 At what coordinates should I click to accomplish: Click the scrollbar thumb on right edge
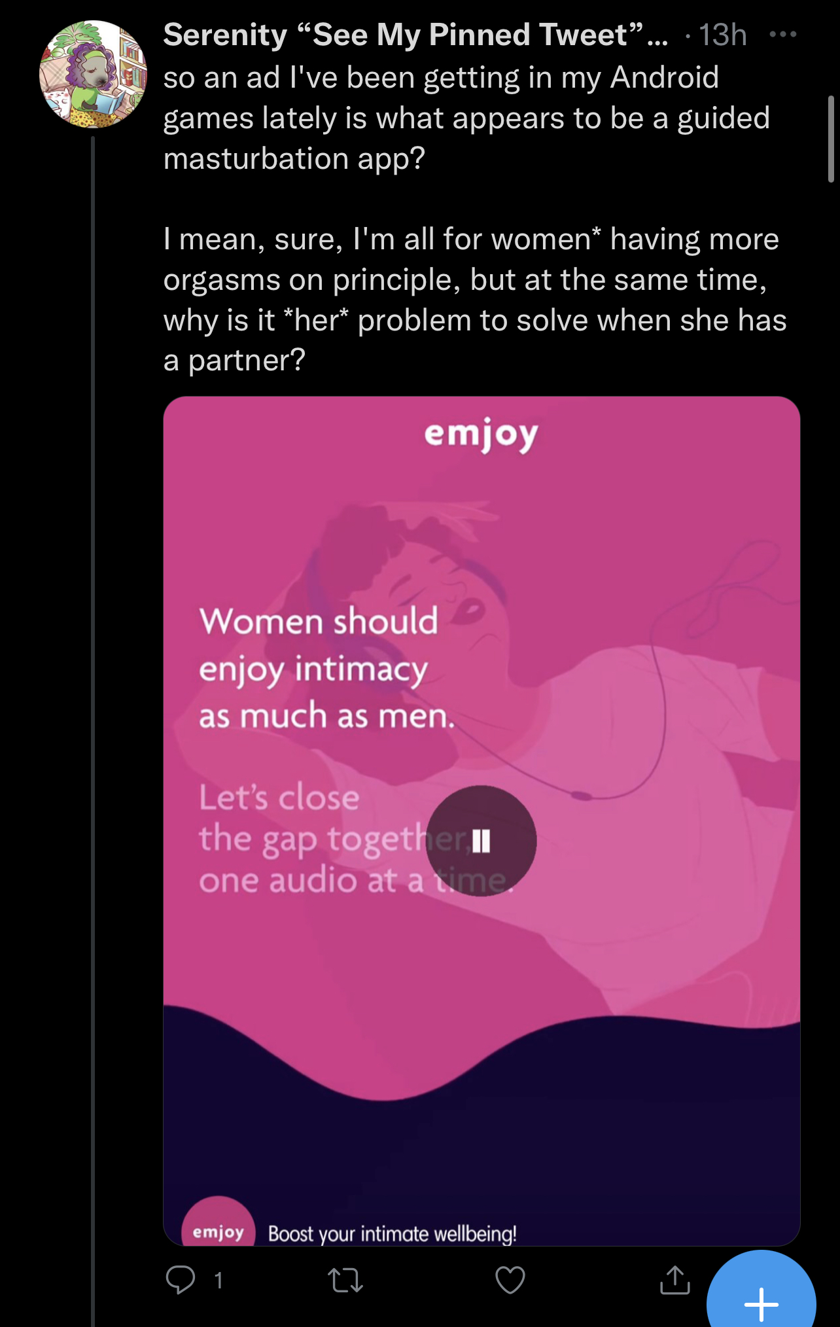[x=831, y=139]
